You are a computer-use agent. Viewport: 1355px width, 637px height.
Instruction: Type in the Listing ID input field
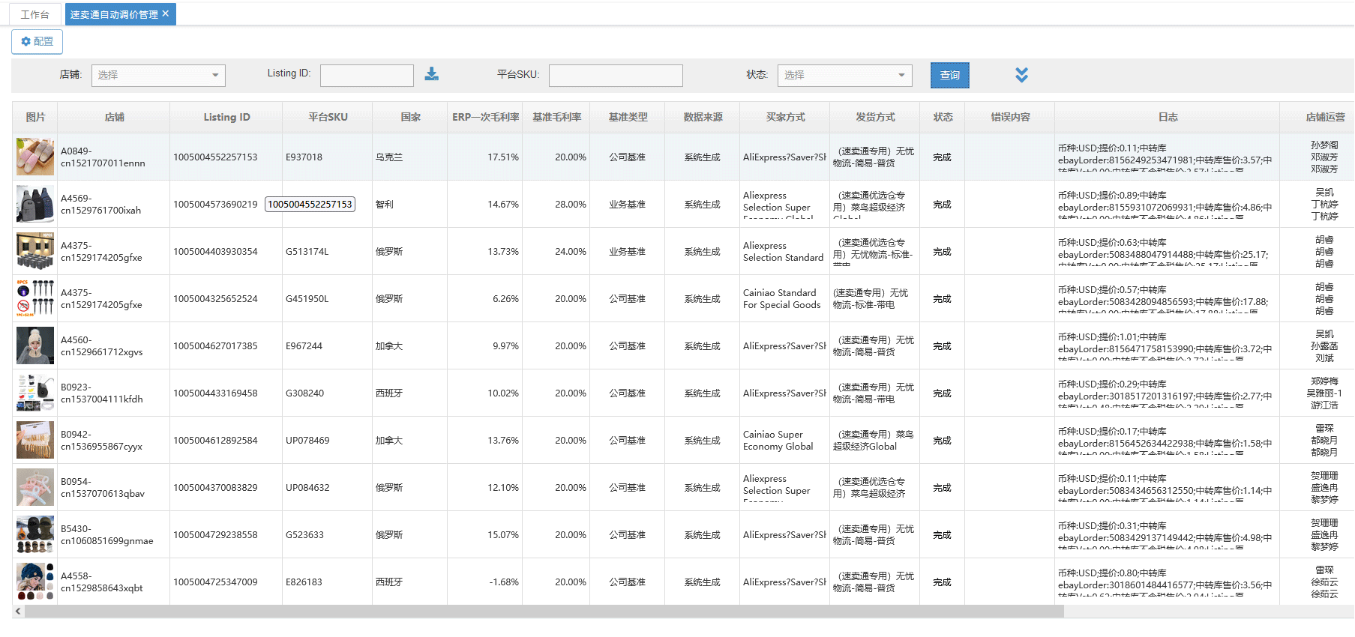tap(367, 75)
